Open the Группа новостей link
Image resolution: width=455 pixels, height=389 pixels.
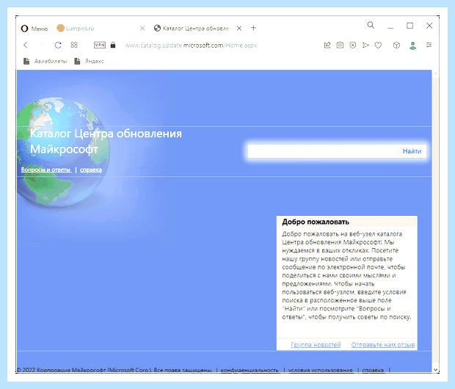pyautogui.click(x=316, y=344)
